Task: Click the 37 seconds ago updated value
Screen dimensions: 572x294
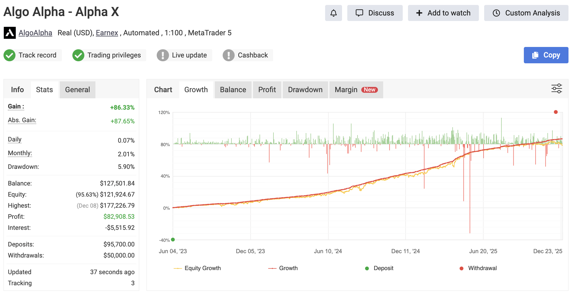Action: click(x=112, y=272)
